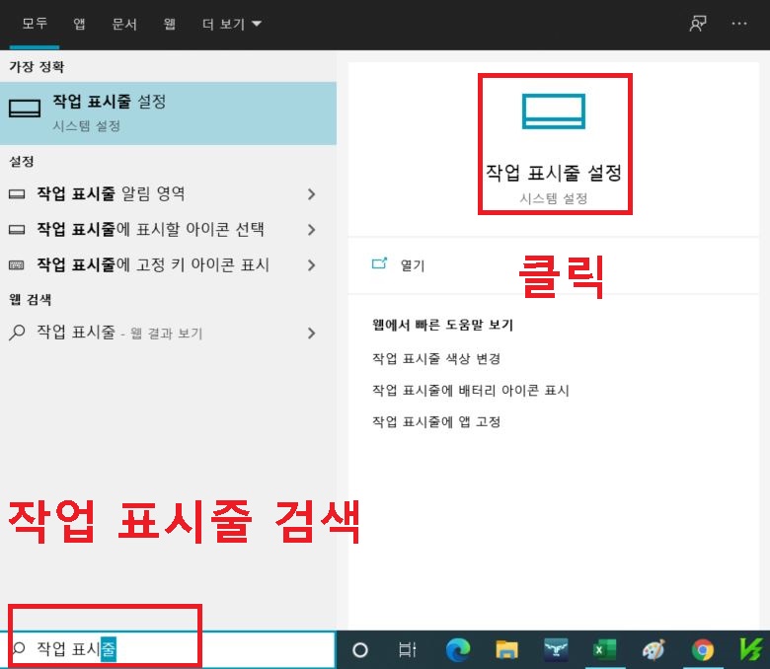Click large taskbar settings icon in preview
This screenshot has width=770, height=669.
pos(554,111)
